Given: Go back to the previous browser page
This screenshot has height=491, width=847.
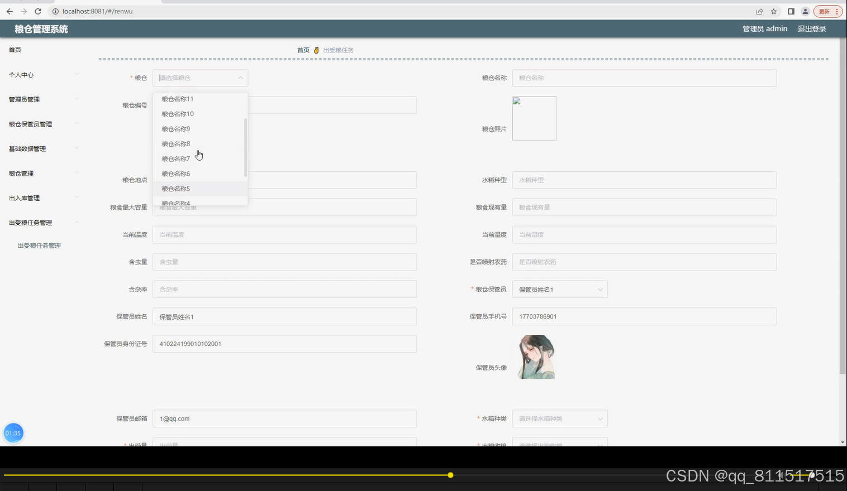Looking at the screenshot, I should [9, 11].
